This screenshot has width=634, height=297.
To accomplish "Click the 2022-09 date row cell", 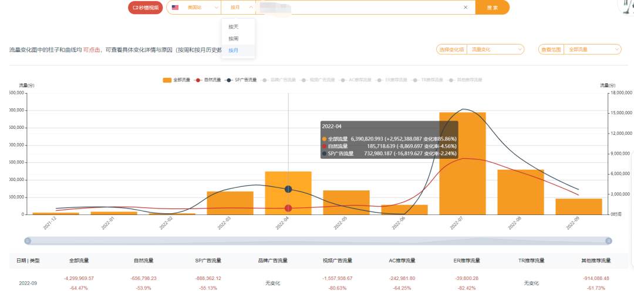I will [x=28, y=284].
